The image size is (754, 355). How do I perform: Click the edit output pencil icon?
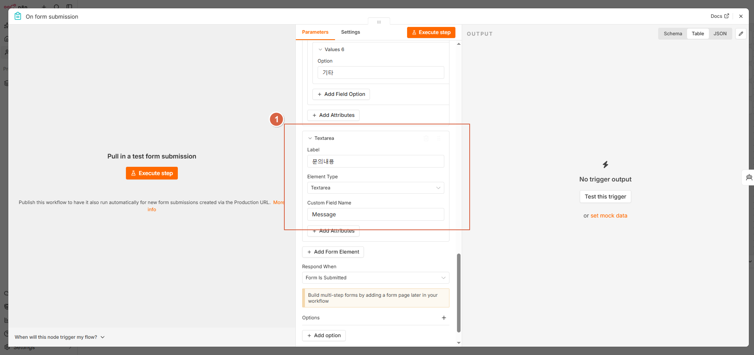(x=741, y=34)
